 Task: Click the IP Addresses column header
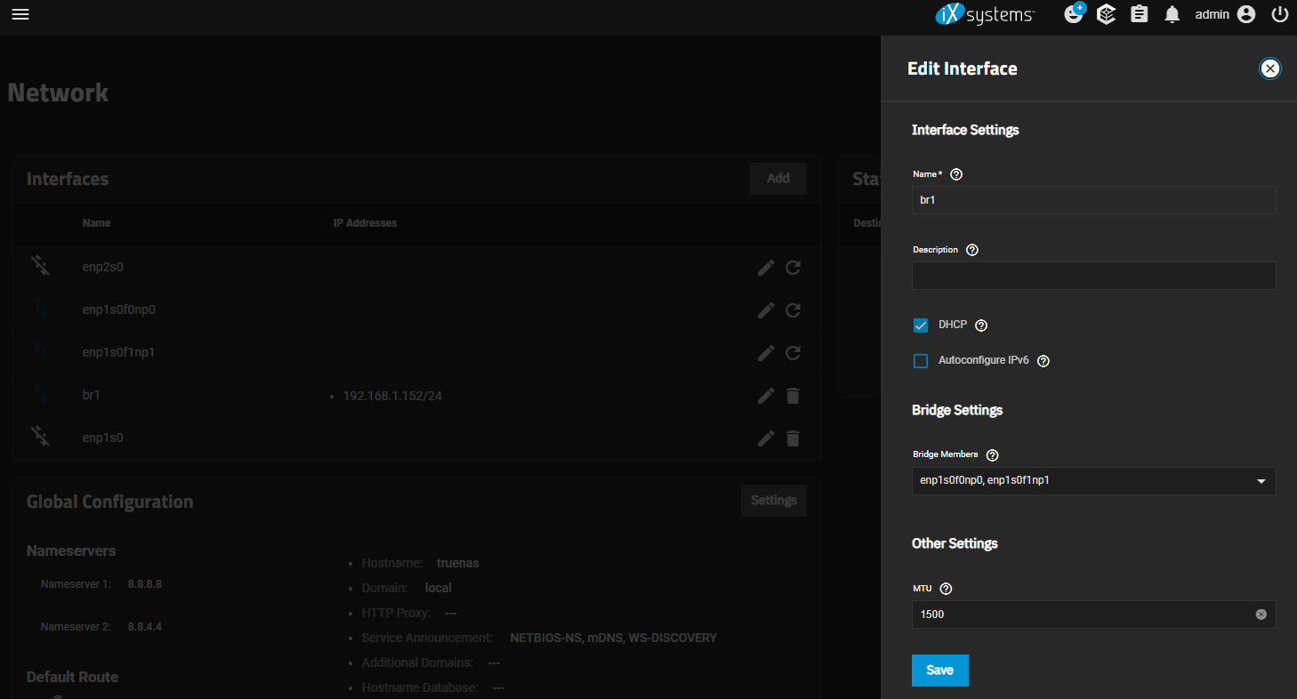coord(365,223)
